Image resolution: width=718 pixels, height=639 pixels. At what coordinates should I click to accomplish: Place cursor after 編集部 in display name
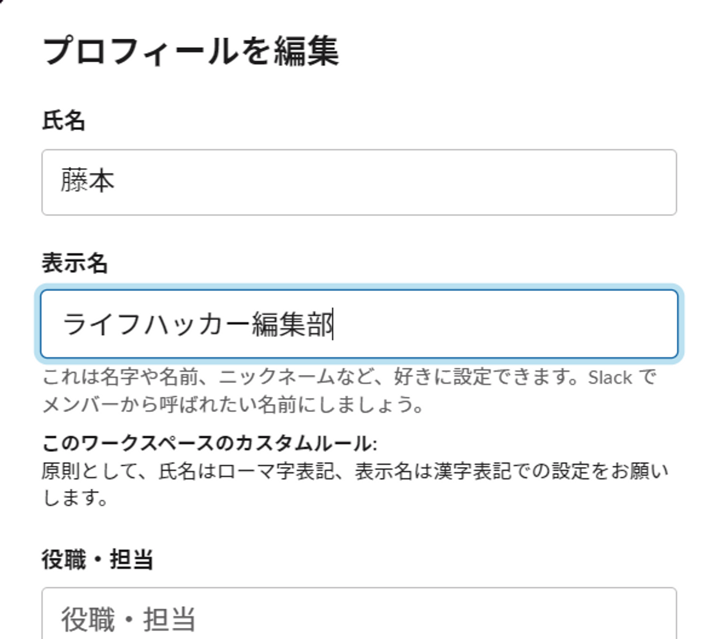[334, 325]
